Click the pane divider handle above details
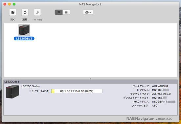181x124 pixels. (x=90, y=79)
